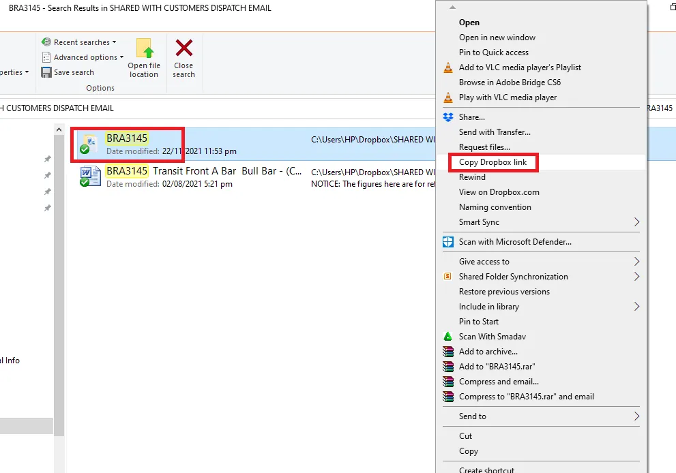
Task: Select Naming convention menu entry
Action: 495,207
